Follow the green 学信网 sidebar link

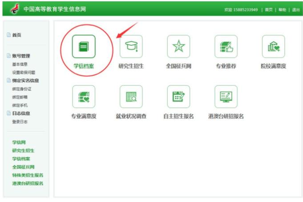(19, 142)
